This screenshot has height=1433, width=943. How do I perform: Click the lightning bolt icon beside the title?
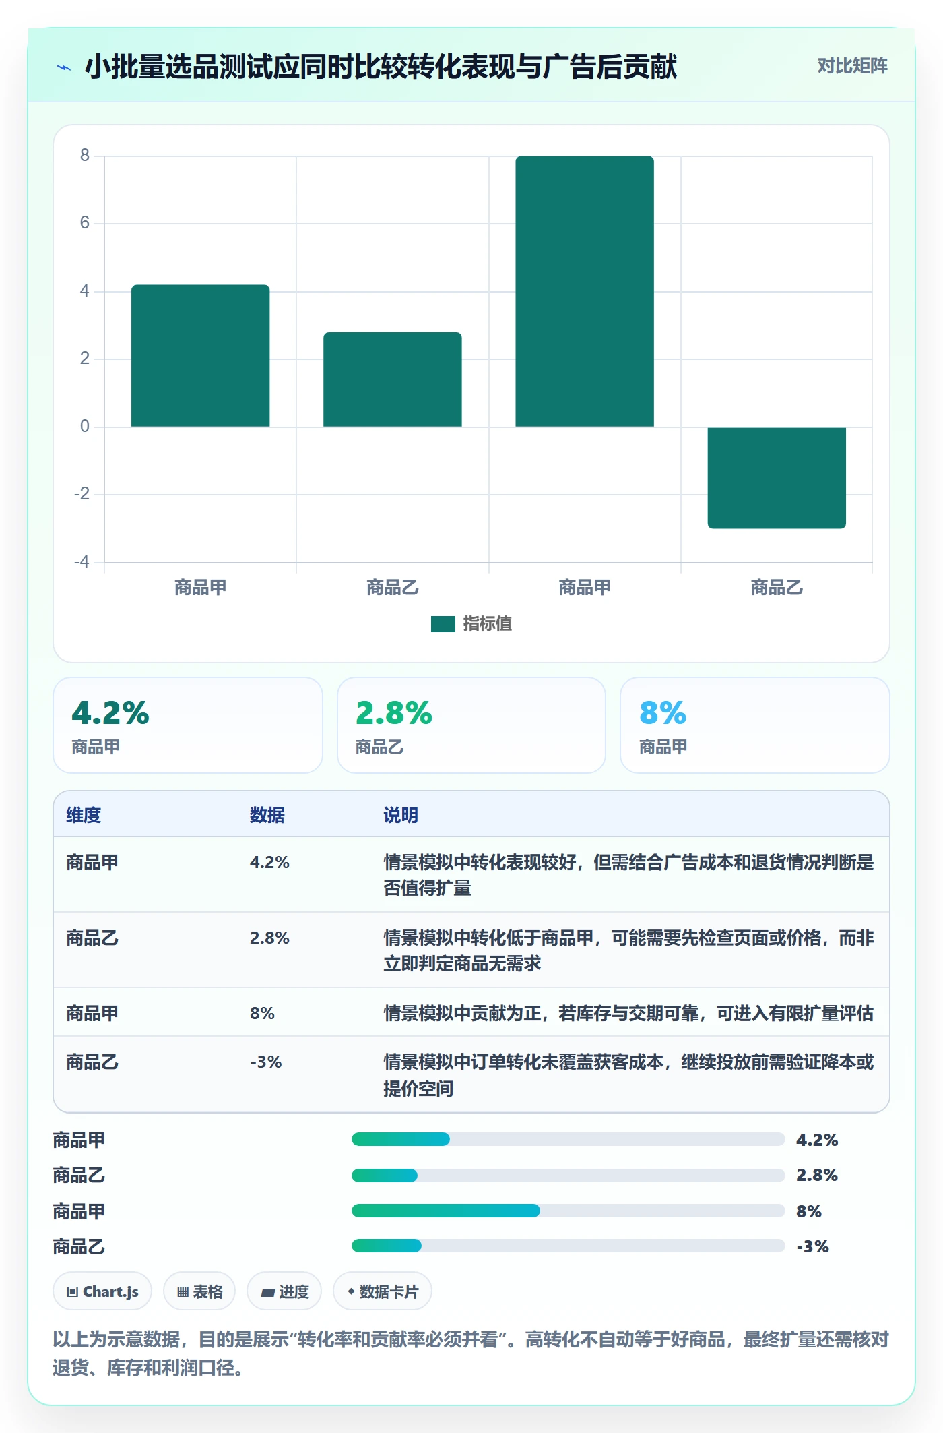click(64, 67)
